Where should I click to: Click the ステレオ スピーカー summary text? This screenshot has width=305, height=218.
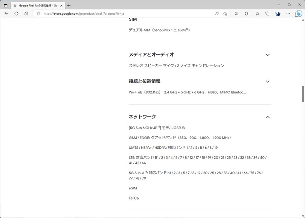tap(176, 66)
